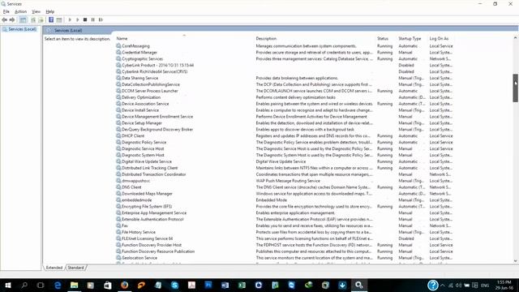
Task: Open Microsoft Edge from the taskbar
Action: 58,285
